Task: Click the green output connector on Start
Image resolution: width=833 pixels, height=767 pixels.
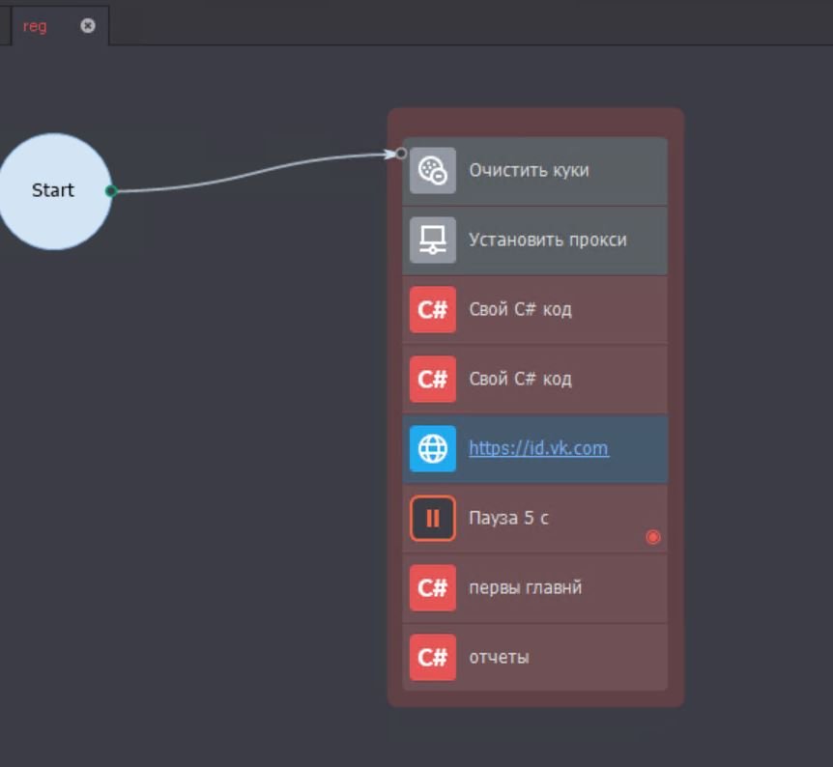Action: [111, 190]
